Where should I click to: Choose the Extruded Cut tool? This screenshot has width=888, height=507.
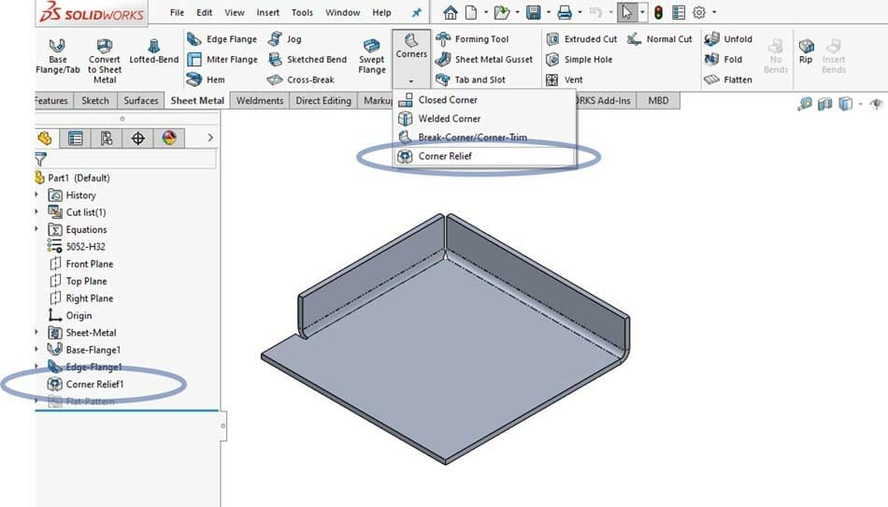[x=581, y=39]
